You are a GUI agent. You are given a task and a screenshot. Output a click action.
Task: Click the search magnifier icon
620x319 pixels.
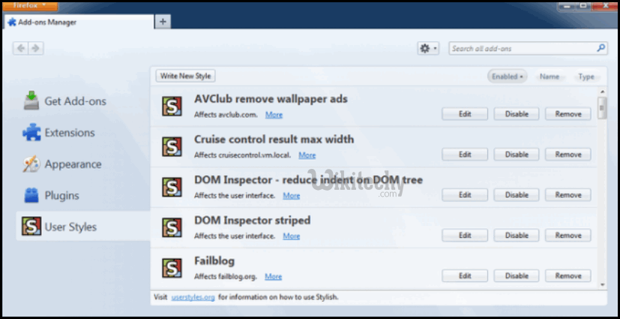pos(601,48)
